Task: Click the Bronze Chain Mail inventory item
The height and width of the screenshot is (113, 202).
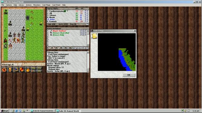Action: coord(61,33)
